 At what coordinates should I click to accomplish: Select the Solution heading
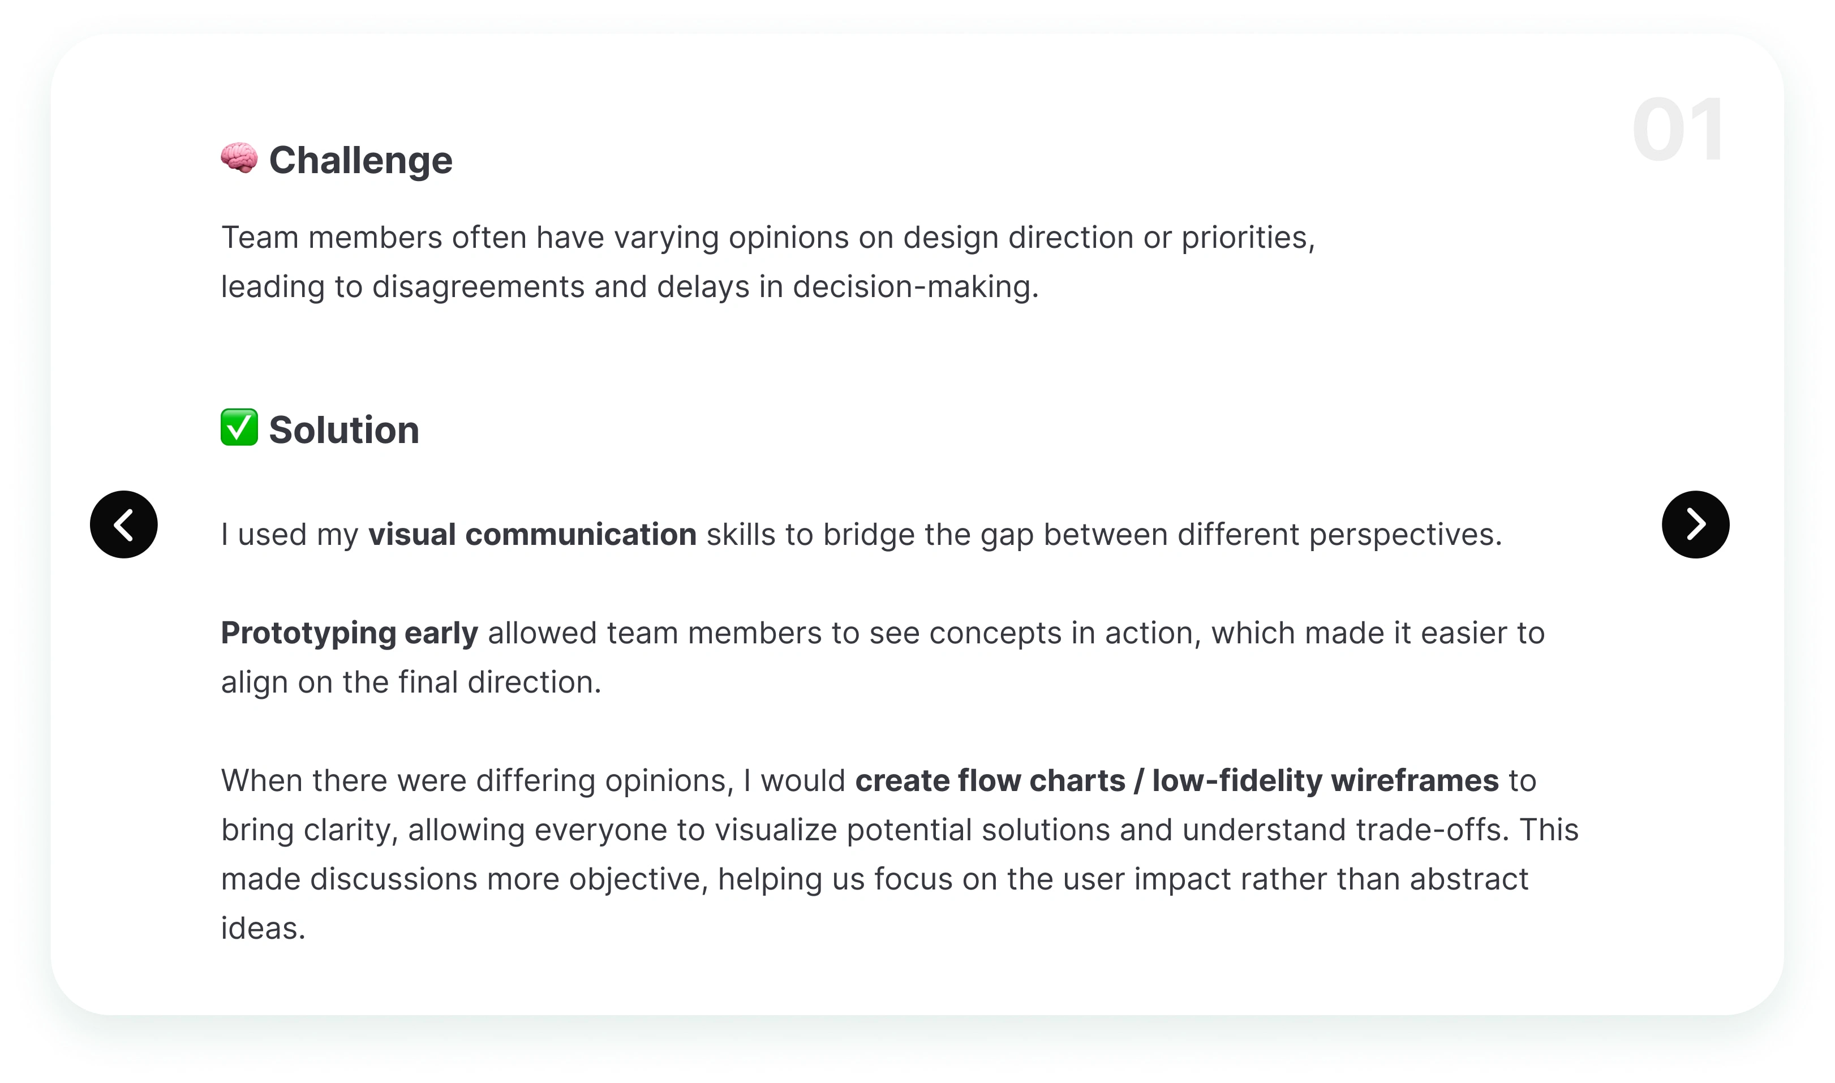343,429
